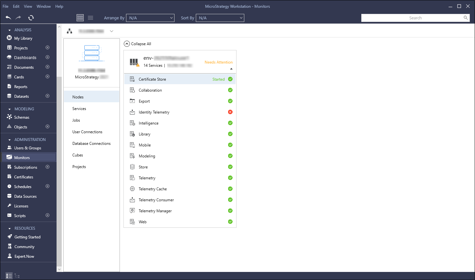Click the environment topology icon
This screenshot has height=280, width=475.
click(69, 31)
